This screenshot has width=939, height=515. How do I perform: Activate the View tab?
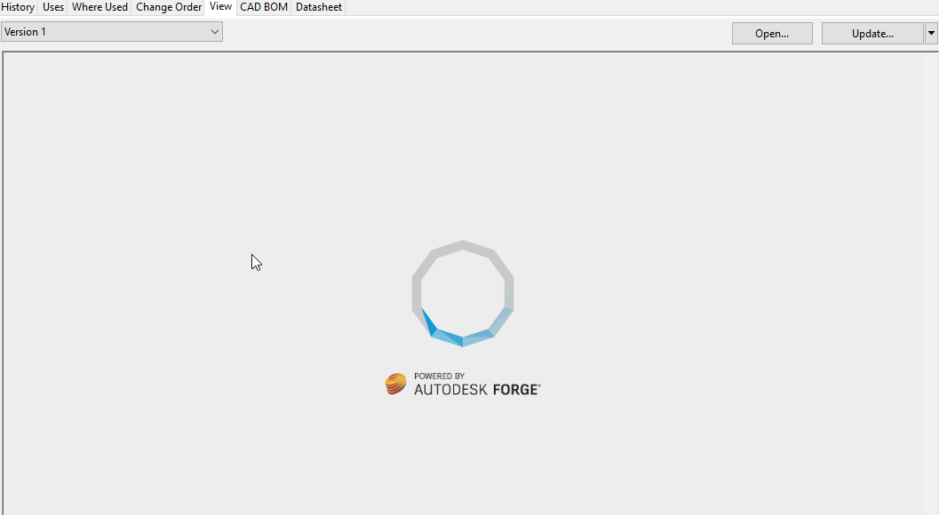(x=220, y=6)
